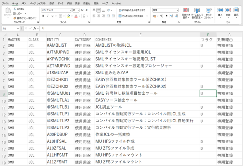The image size is (243, 166).
Task: Apply cell borders icon
Action: 61,16
